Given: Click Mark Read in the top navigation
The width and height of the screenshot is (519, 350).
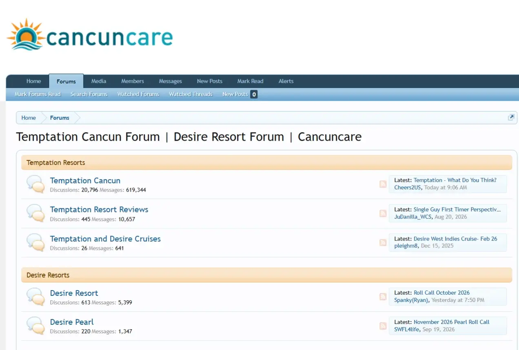Looking at the screenshot, I should [251, 81].
